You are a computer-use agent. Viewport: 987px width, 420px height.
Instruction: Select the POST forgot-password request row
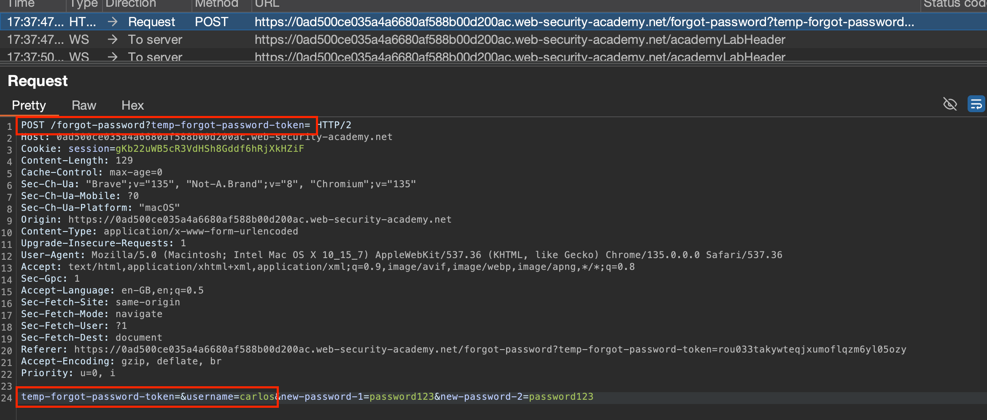[x=464, y=22]
